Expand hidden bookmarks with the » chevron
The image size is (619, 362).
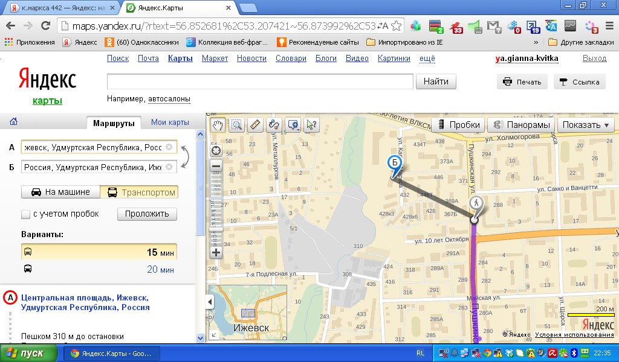[536, 42]
